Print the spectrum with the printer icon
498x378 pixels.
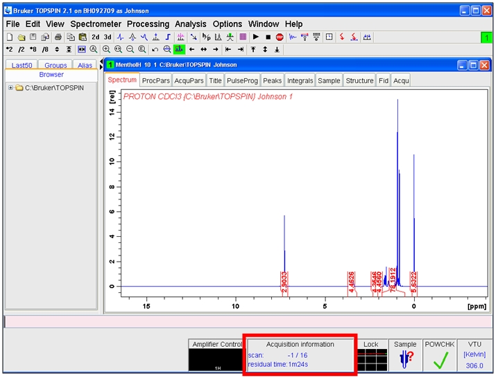coord(58,37)
